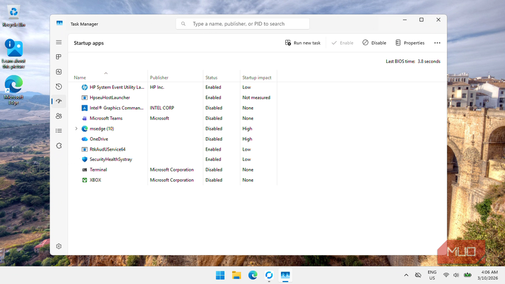Click the OneDrive cloud icon
This screenshot has height=284, width=505.
point(84,139)
